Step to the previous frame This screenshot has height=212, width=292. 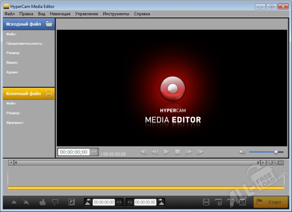[155, 152]
